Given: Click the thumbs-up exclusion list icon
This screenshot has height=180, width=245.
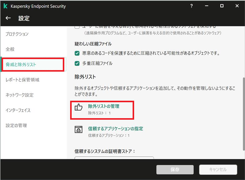Looking at the screenshot, I should pos(78,107).
